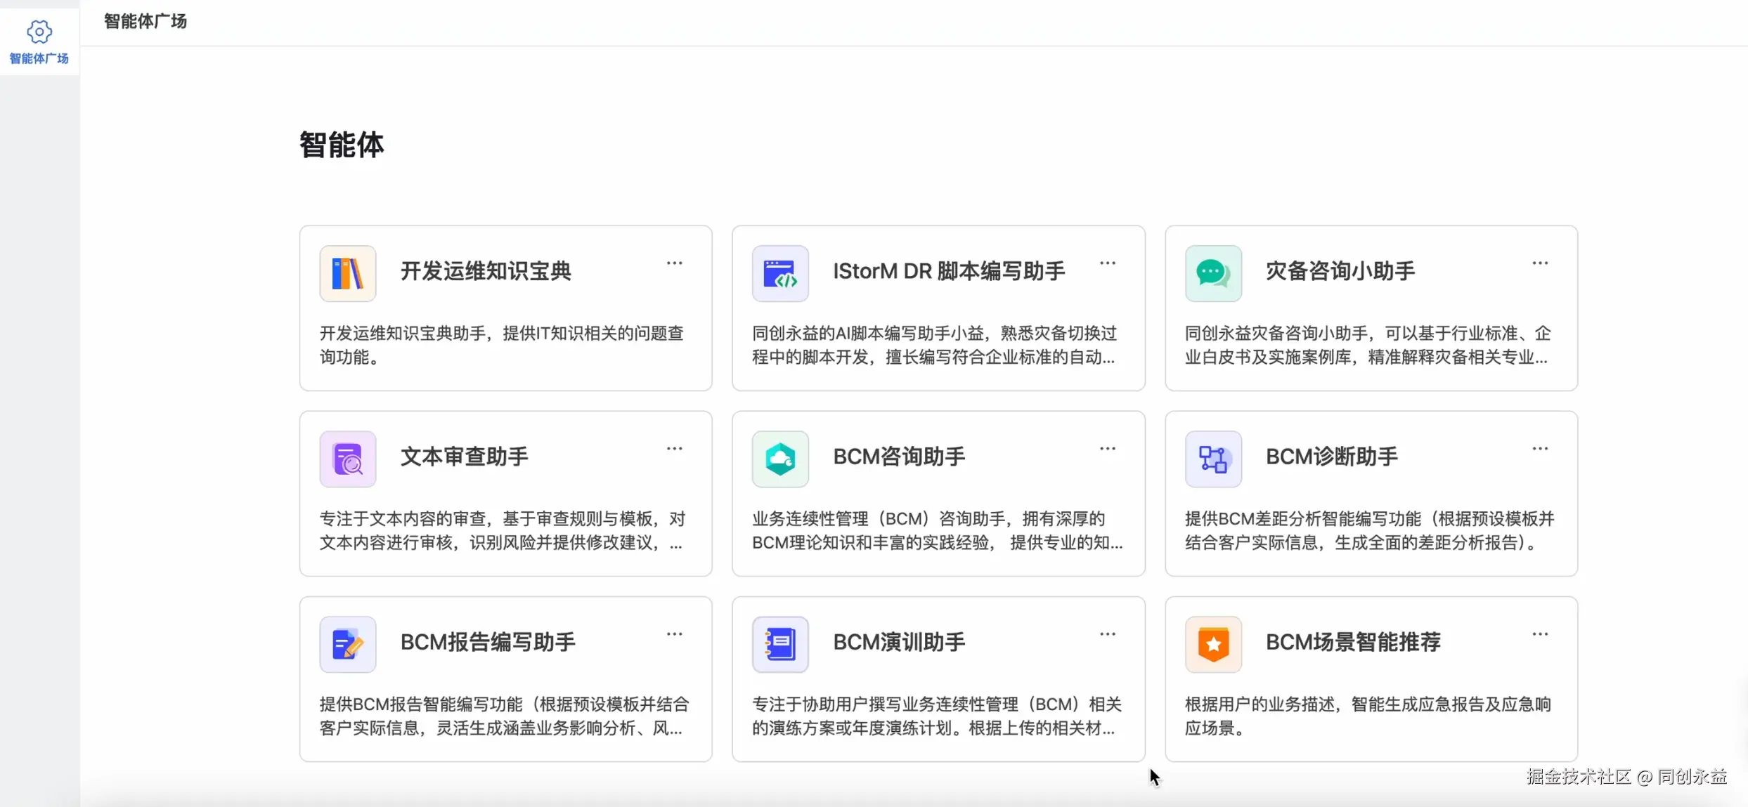Open more options for IStorM DR card

pyautogui.click(x=1107, y=263)
